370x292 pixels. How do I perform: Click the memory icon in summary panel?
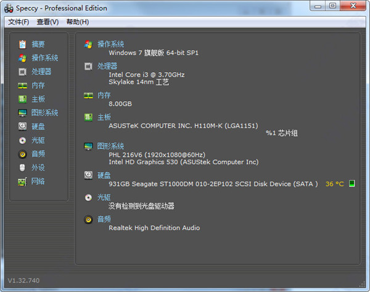point(88,96)
